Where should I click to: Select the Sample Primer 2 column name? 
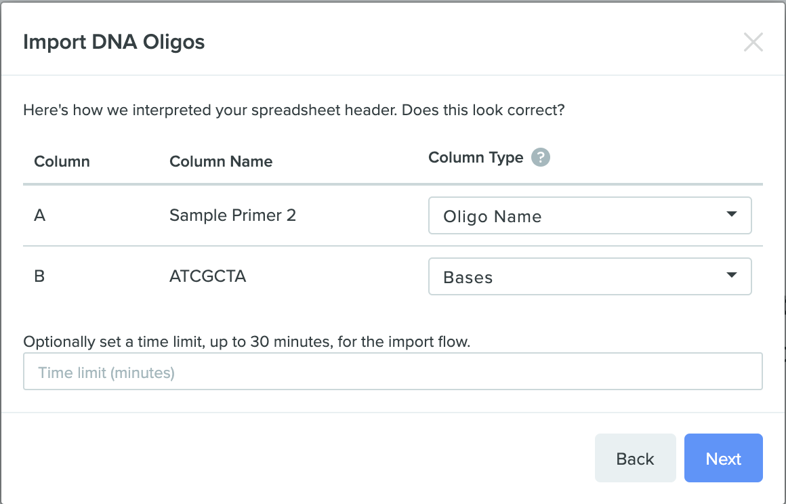(x=232, y=215)
